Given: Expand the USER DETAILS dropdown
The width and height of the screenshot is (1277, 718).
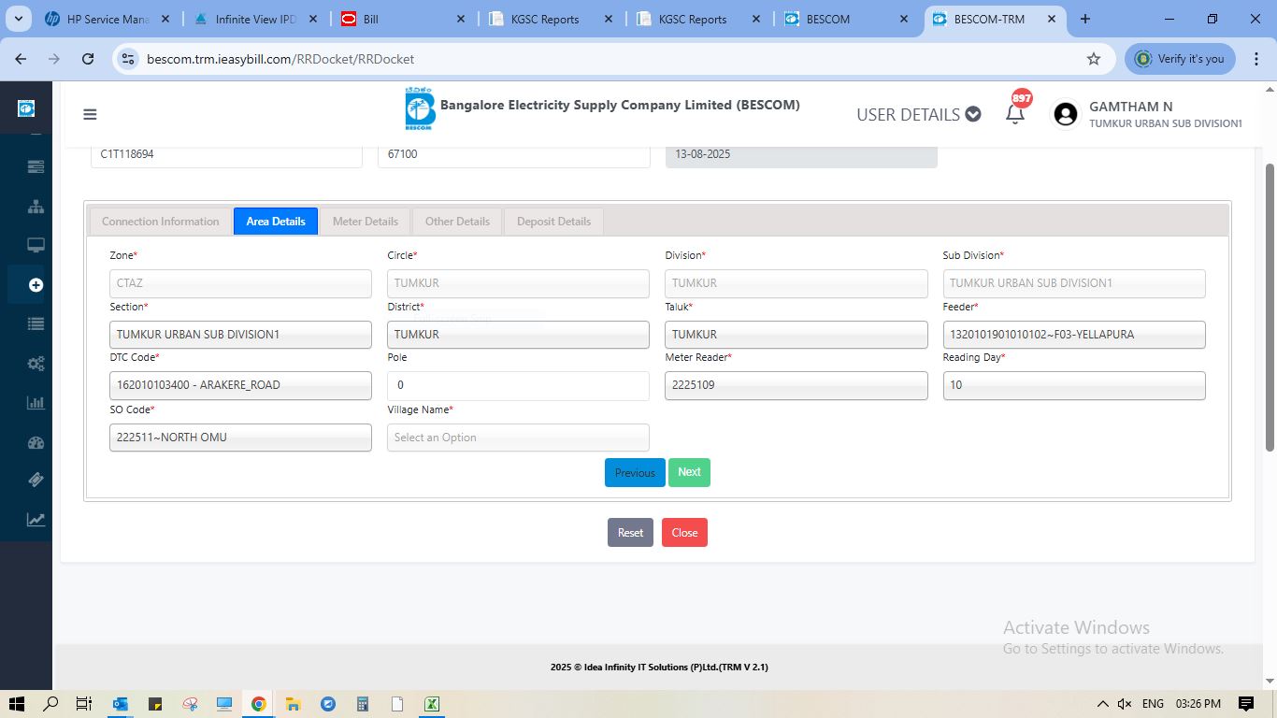Looking at the screenshot, I should [918, 114].
